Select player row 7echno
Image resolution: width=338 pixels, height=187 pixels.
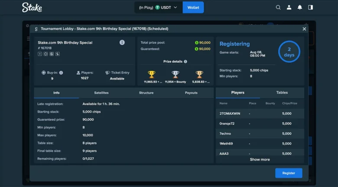tap(260, 134)
